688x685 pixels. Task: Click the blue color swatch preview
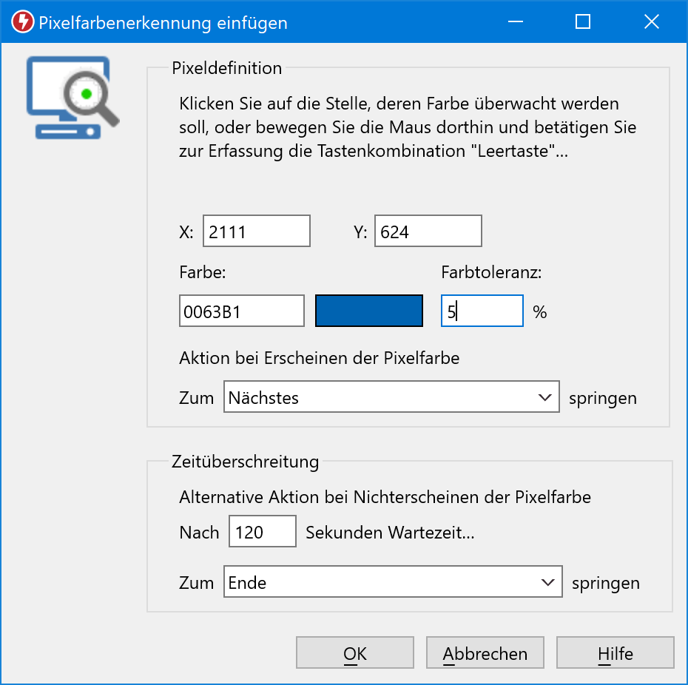pyautogui.click(x=369, y=311)
